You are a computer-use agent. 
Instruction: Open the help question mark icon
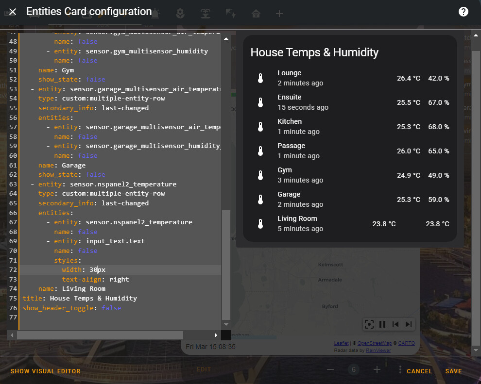pyautogui.click(x=463, y=11)
